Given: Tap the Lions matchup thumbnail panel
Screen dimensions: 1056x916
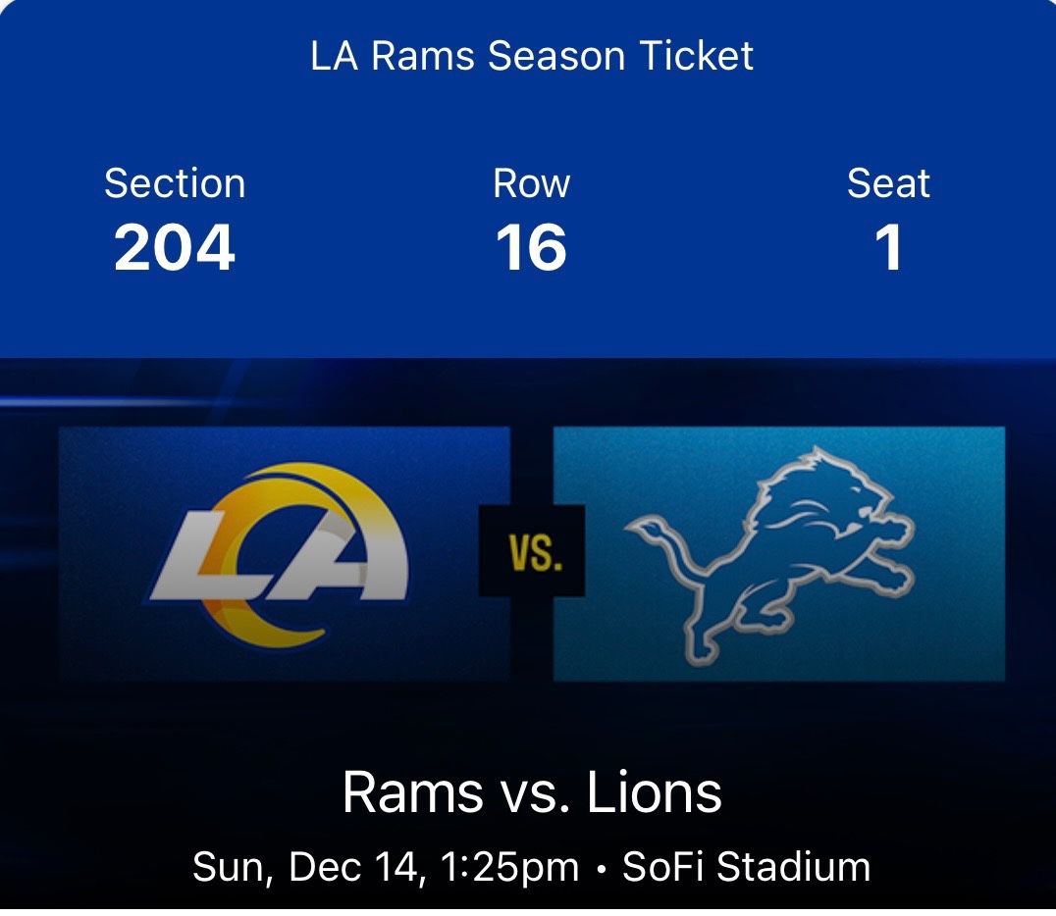Looking at the screenshot, I should coord(780,554).
